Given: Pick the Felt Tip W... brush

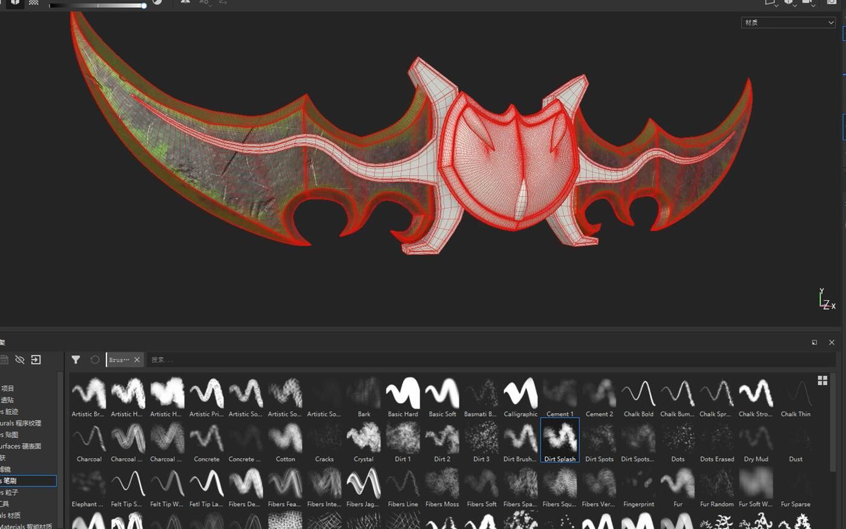Looking at the screenshot, I should [167, 487].
